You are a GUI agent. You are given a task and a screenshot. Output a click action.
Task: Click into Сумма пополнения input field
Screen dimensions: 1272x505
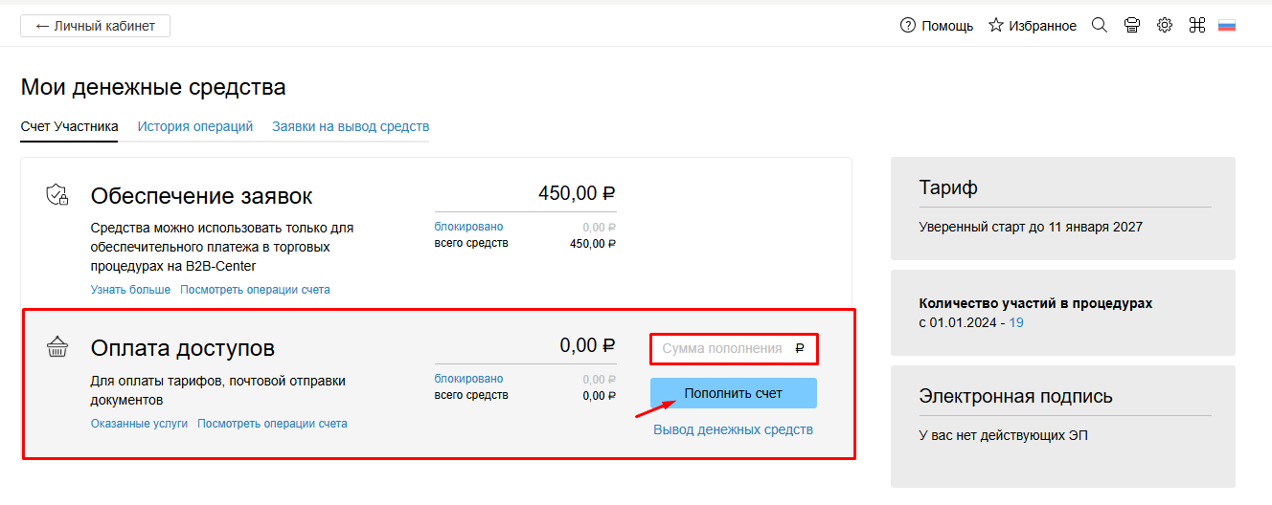(723, 349)
